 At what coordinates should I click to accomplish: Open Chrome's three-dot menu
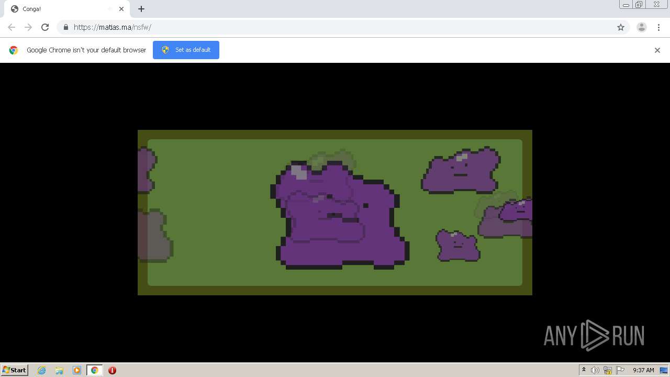click(x=658, y=27)
